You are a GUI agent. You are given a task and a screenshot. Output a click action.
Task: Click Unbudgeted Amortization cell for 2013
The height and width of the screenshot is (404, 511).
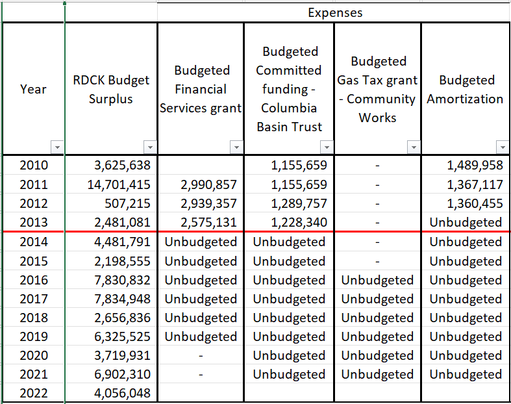tap(466, 222)
